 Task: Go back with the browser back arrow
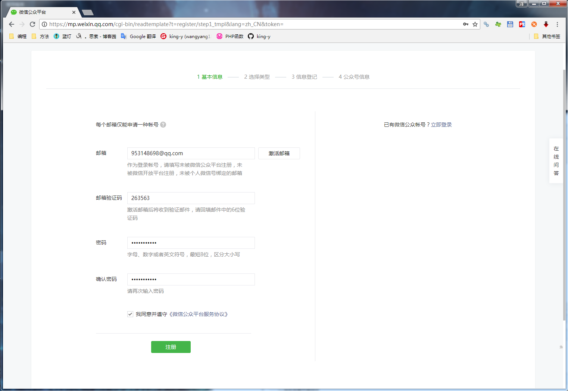point(12,24)
